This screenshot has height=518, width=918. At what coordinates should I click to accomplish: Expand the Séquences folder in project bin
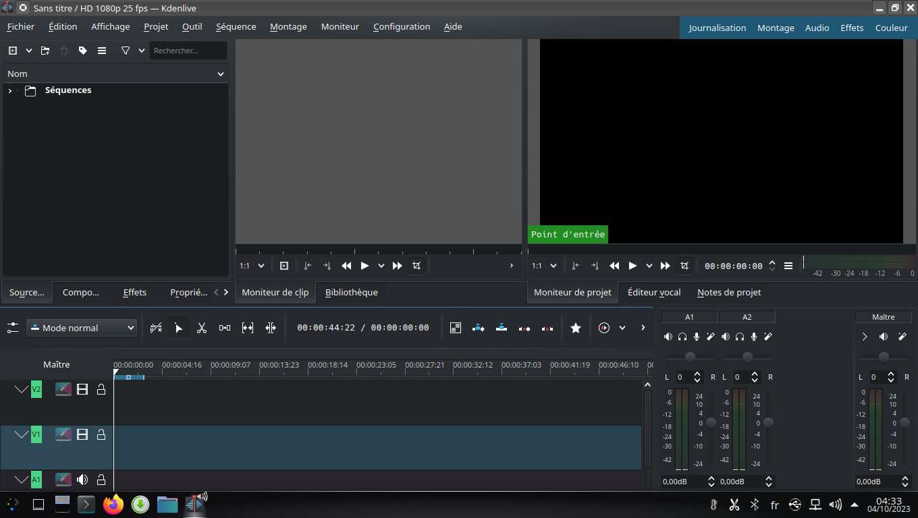(10, 90)
